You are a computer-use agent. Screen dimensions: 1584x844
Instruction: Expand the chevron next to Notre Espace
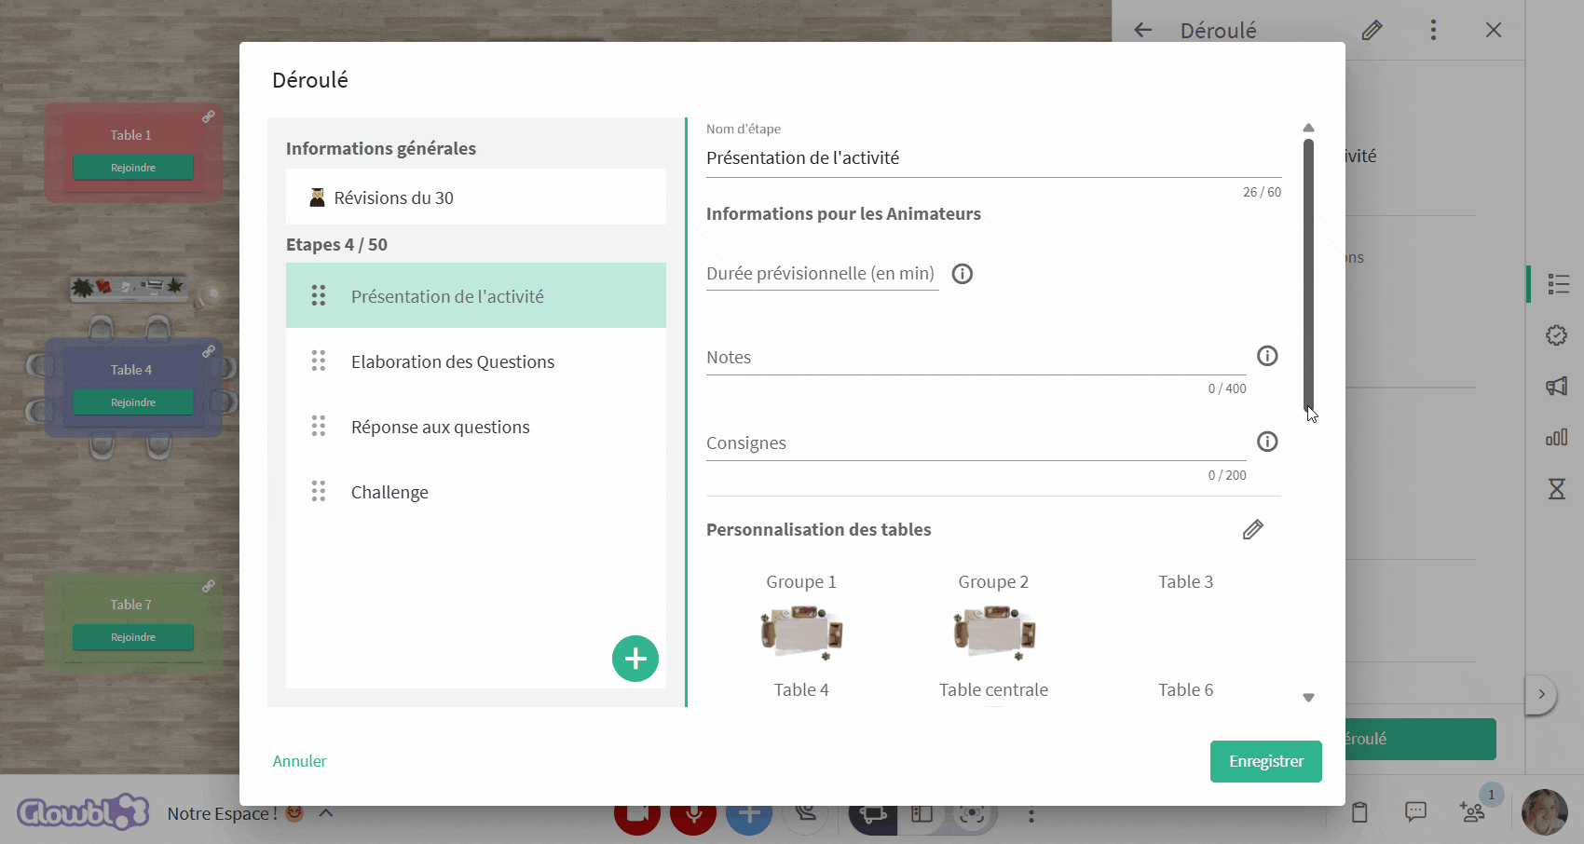[x=326, y=812]
